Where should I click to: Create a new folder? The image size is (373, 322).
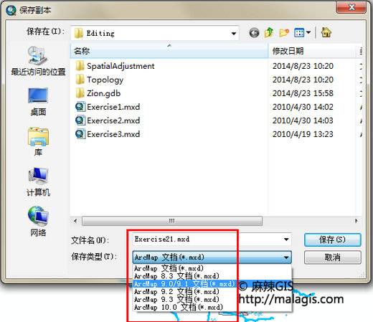tap(284, 33)
